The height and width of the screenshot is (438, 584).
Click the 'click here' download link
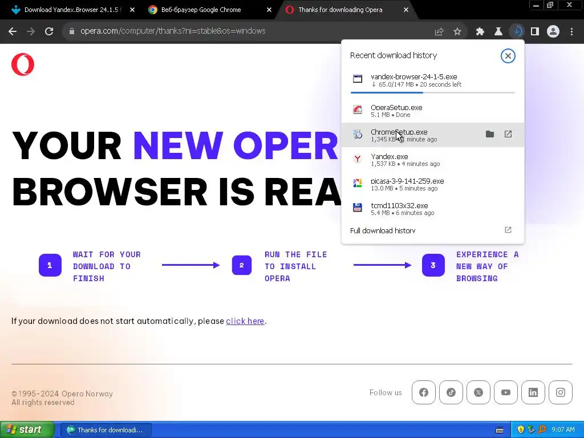pos(245,321)
